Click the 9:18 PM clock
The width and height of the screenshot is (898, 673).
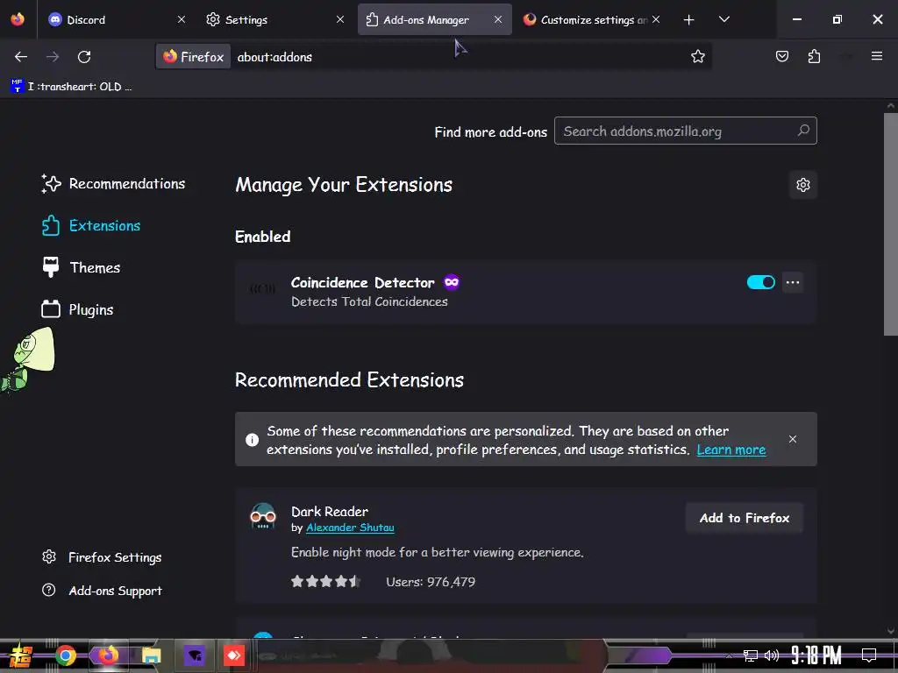coord(816,655)
